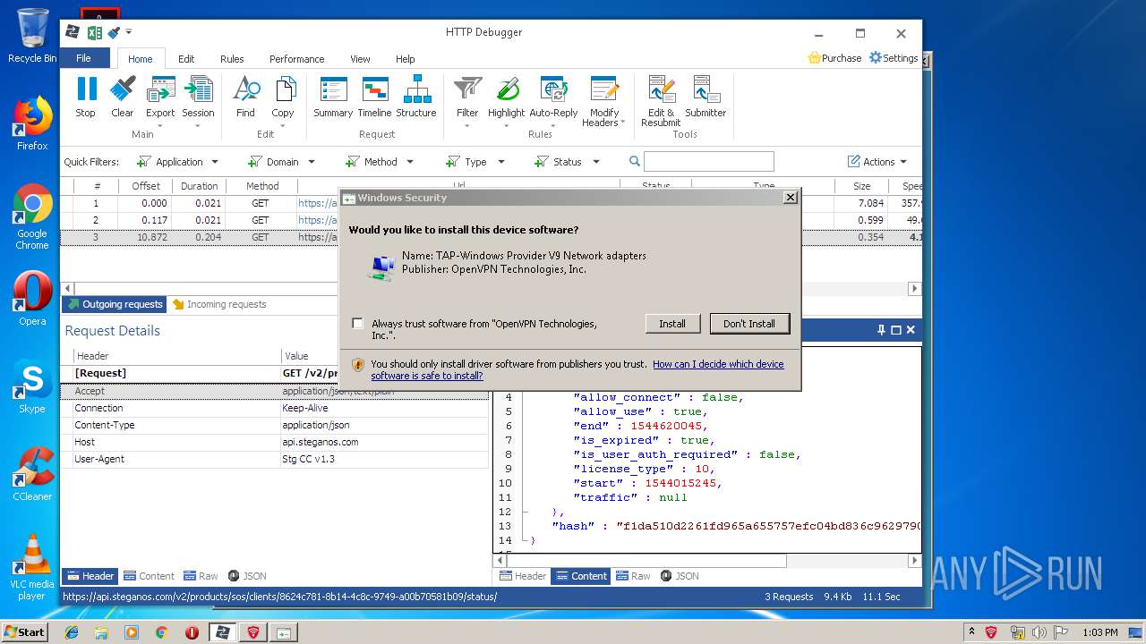Select request row 1 in the list
Viewport: 1146px width, 644px height.
pyautogui.click(x=491, y=203)
